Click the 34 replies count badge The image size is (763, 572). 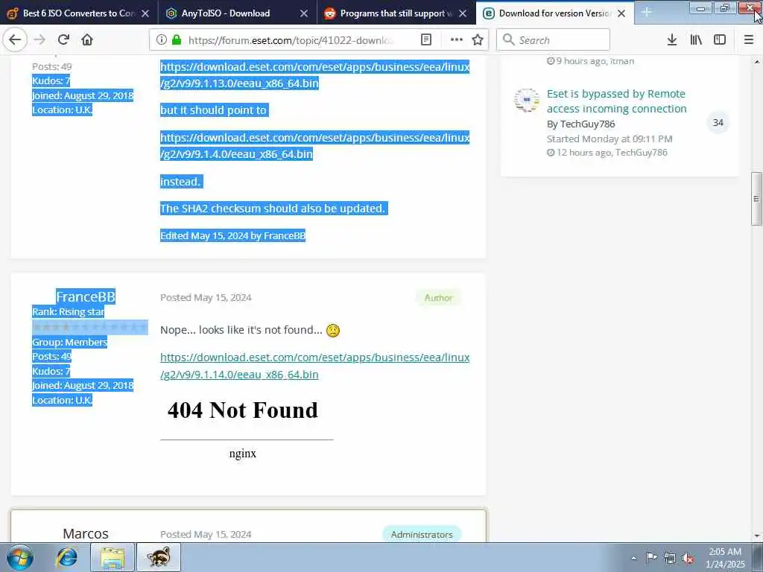[718, 123]
